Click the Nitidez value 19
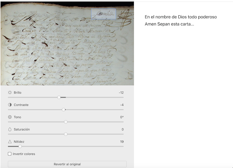The height and width of the screenshot is (168, 233). point(122,142)
